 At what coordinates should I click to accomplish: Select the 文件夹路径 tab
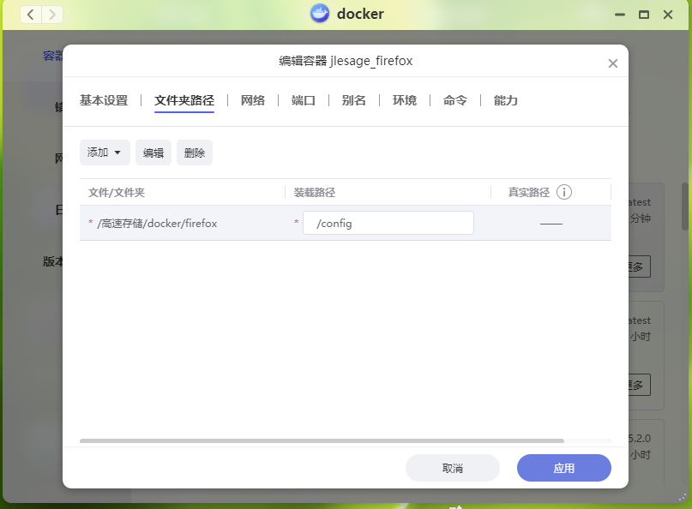pyautogui.click(x=184, y=100)
